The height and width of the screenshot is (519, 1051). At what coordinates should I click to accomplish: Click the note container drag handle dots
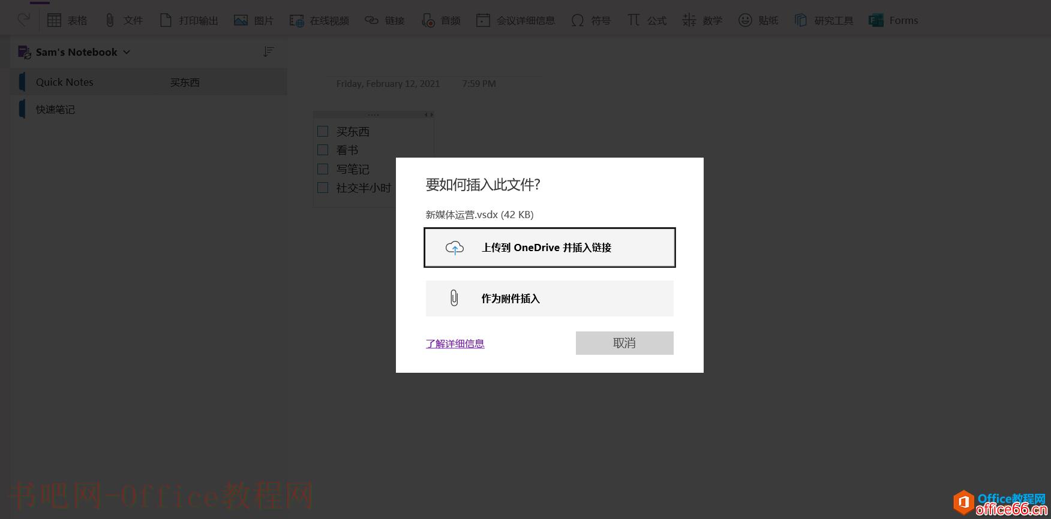(373, 114)
